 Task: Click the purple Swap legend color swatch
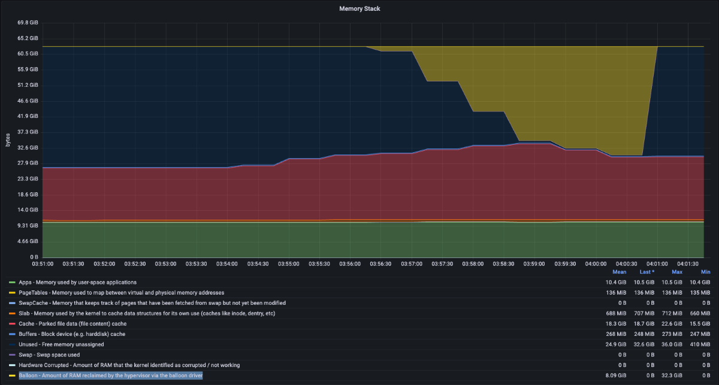(x=12, y=355)
